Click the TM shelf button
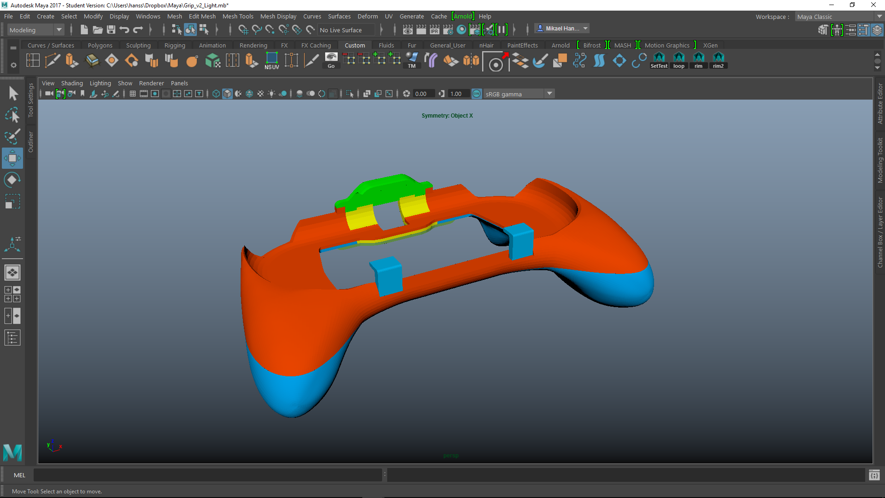The width and height of the screenshot is (885, 498). [x=412, y=61]
